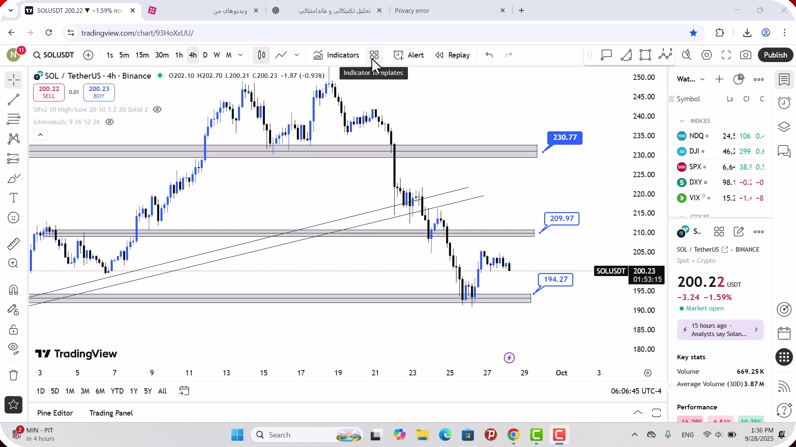Undo the last chart action
Viewport: 796px width, 447px height.
coord(489,55)
